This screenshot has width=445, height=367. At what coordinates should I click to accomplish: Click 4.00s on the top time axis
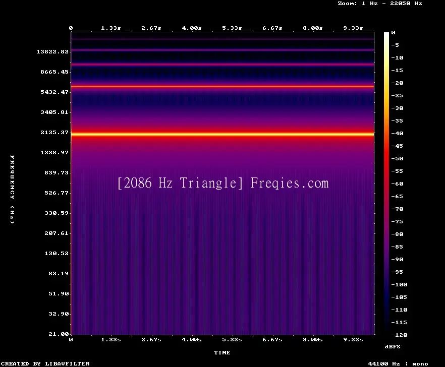click(192, 28)
